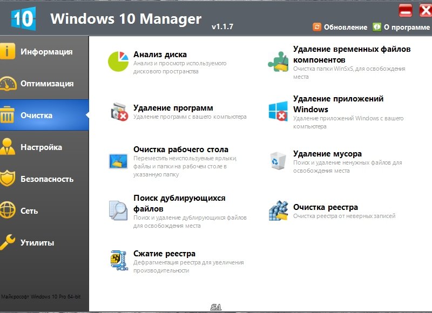Click the Удаление программ disc icon
The height and width of the screenshot is (313, 432).
pos(119,112)
